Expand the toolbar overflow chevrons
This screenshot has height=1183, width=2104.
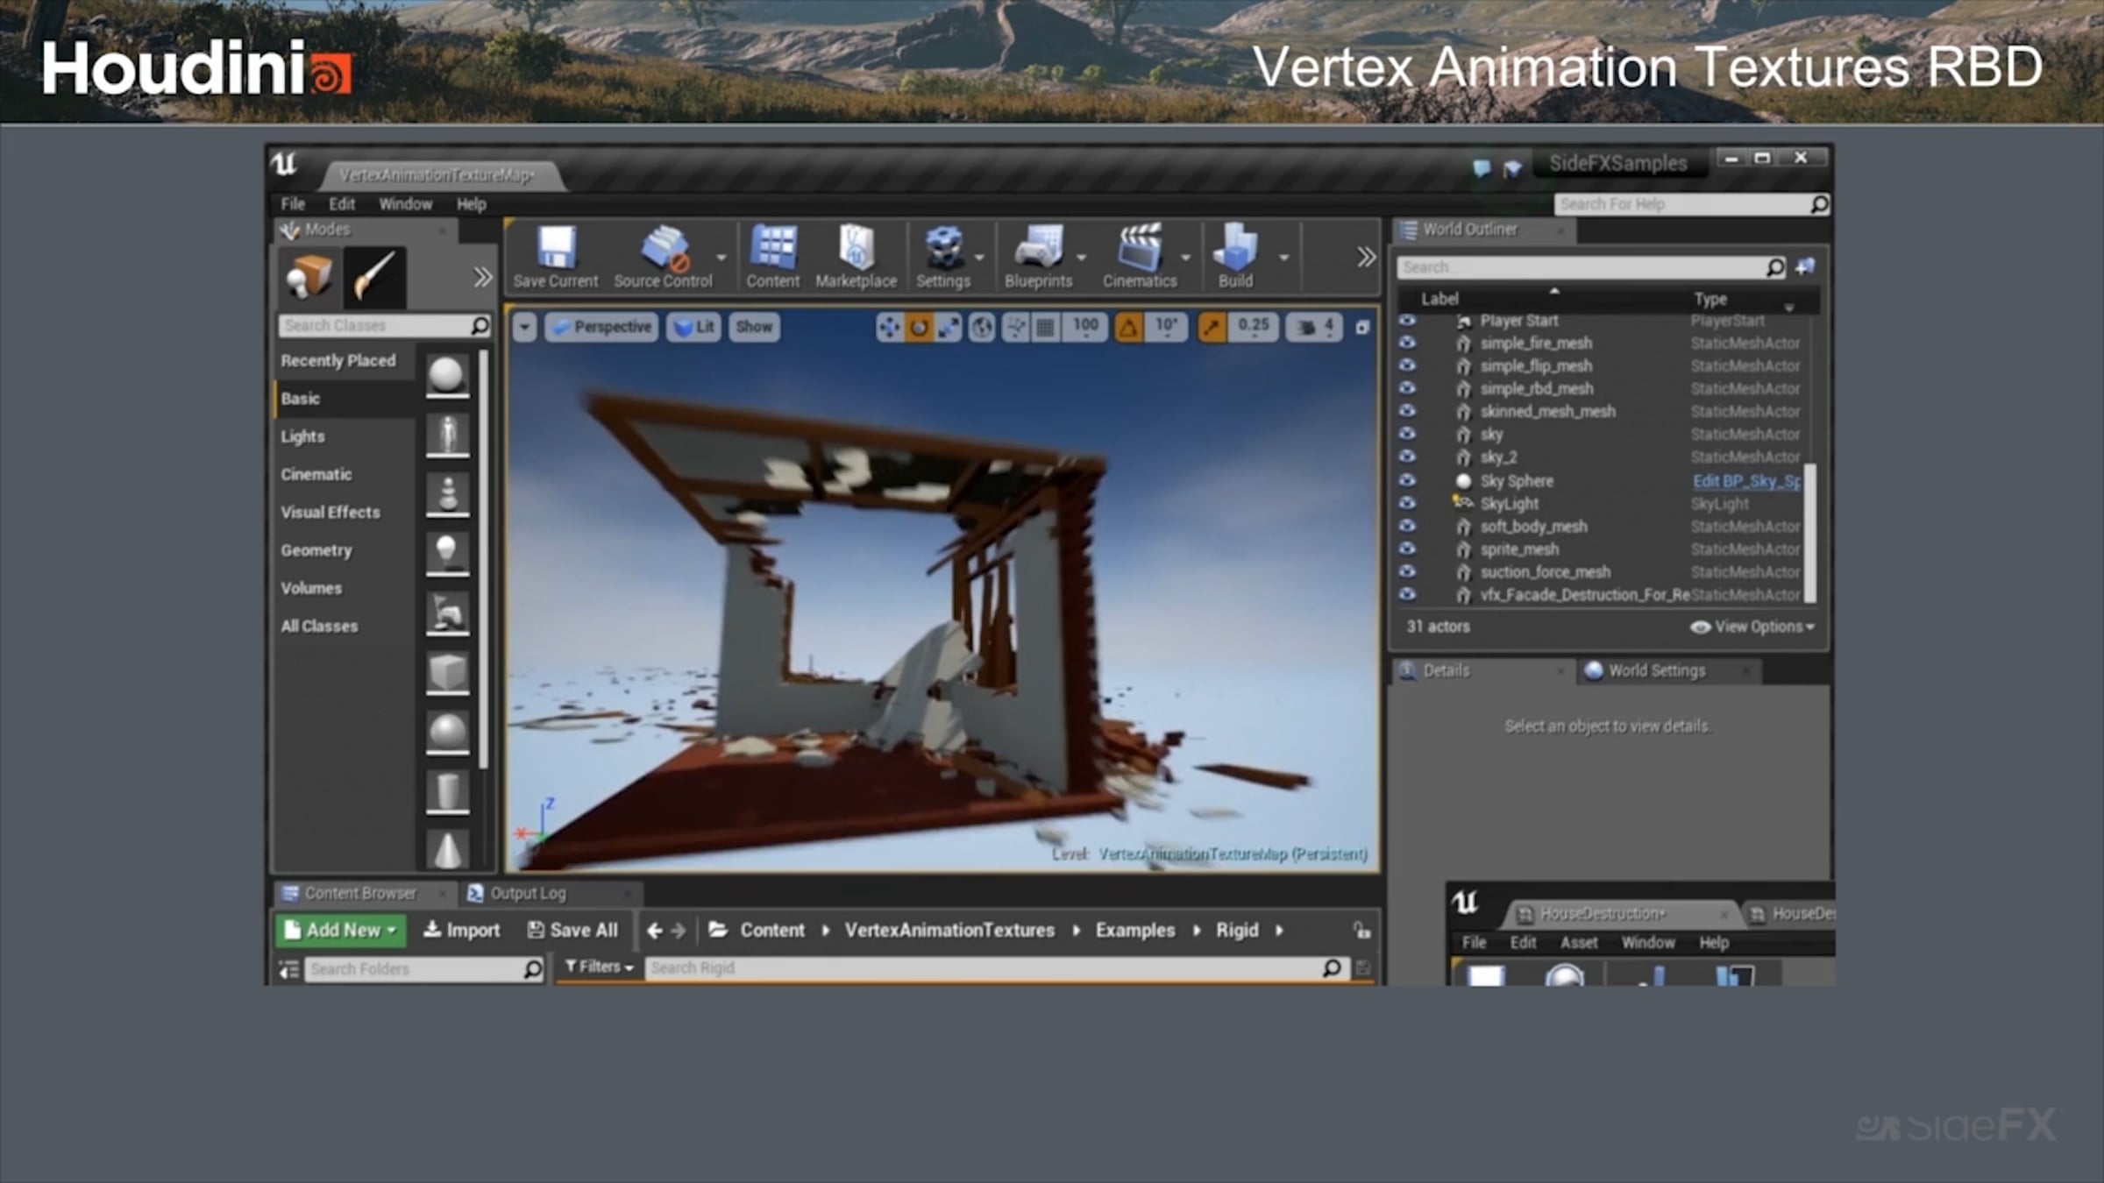point(1366,257)
